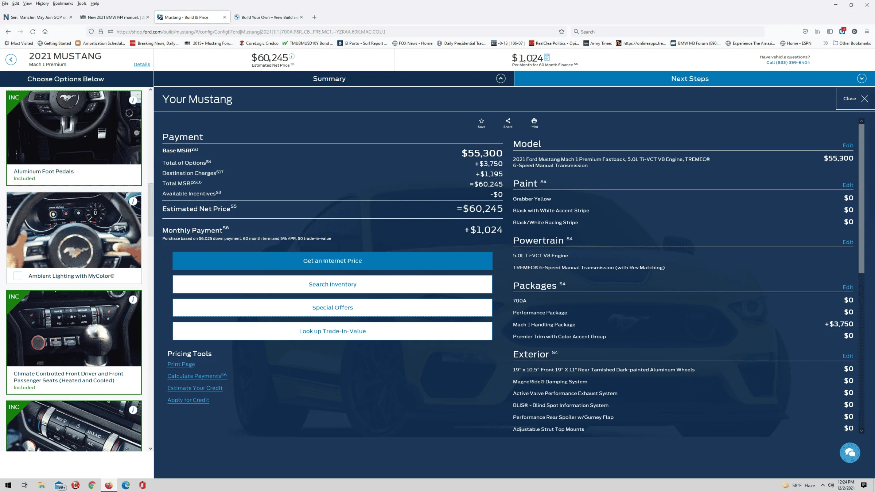Screen dimensions: 875x492
Task: Click the payment calculator icon beside $1,024
Action: pos(547,57)
